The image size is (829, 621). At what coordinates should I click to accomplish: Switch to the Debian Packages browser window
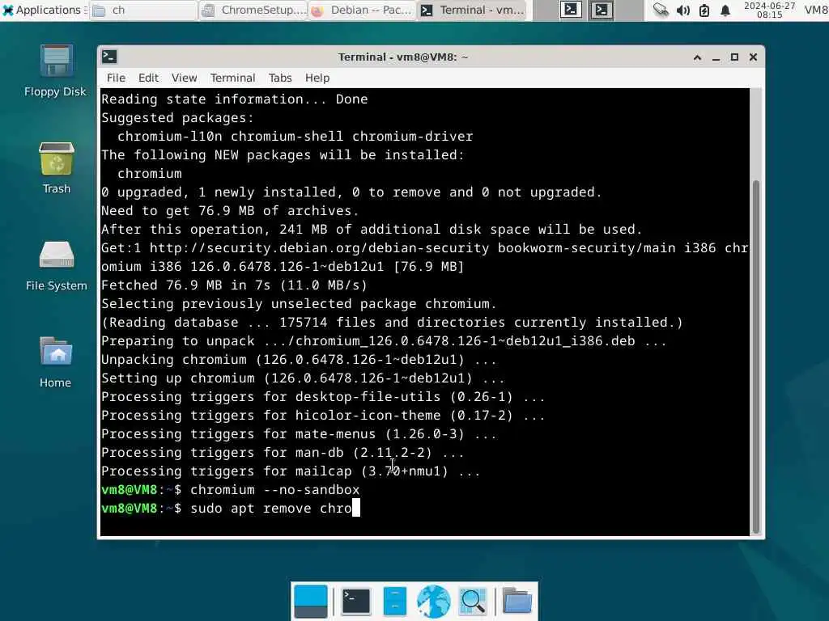pyautogui.click(x=362, y=10)
